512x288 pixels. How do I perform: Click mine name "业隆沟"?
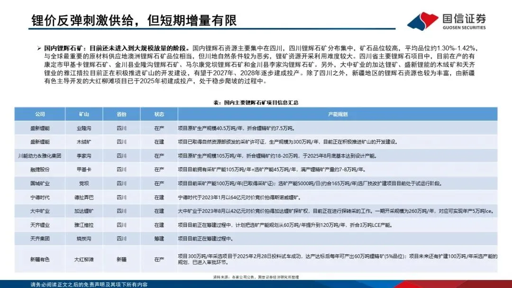coord(84,128)
